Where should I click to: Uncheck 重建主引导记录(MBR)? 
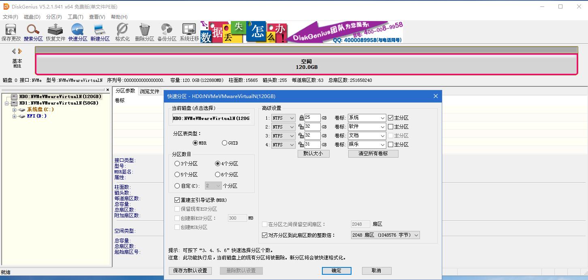tap(177, 199)
